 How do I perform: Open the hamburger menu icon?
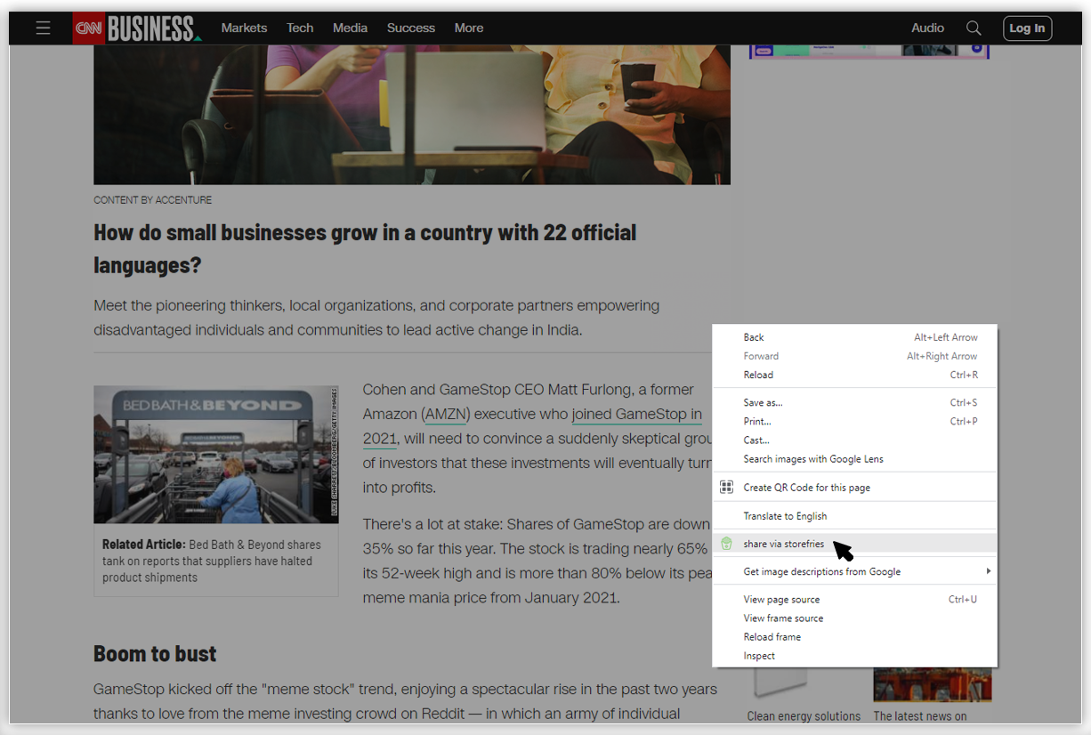point(43,28)
